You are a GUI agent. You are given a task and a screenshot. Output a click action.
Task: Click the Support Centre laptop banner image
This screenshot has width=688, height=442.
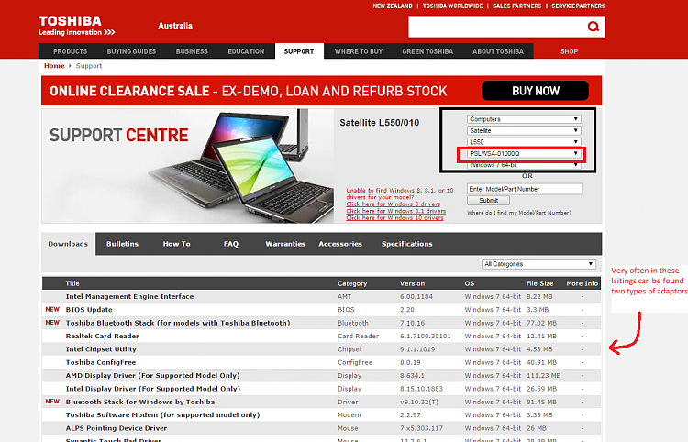188,166
